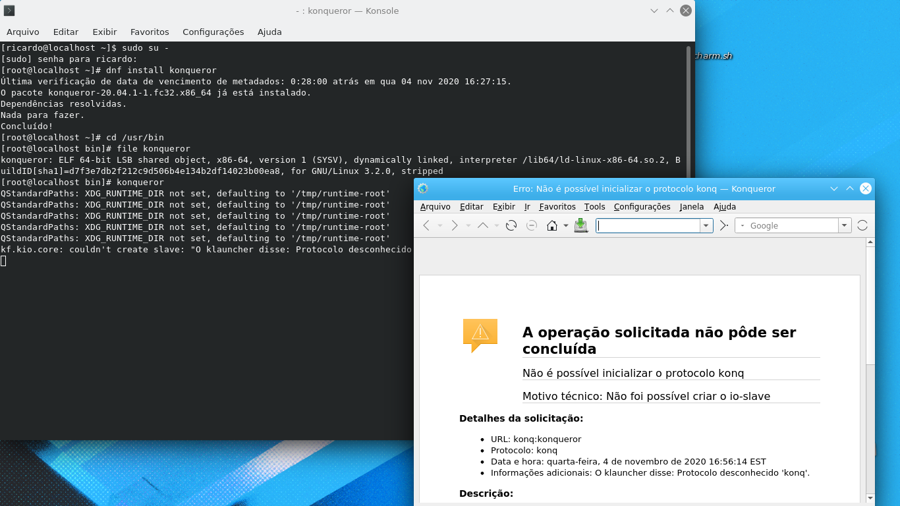Screen dimensions: 900x506
Task: Click 'URL: konq:konqueror' text
Action: pos(536,439)
